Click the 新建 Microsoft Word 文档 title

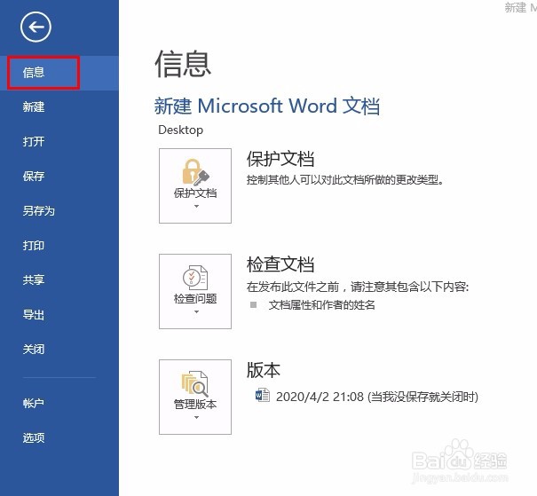(x=267, y=106)
